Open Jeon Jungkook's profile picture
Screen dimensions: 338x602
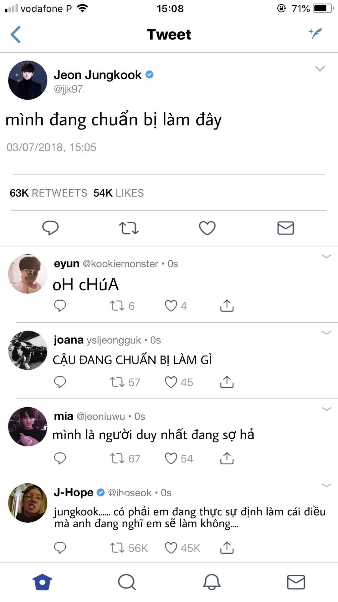[28, 80]
